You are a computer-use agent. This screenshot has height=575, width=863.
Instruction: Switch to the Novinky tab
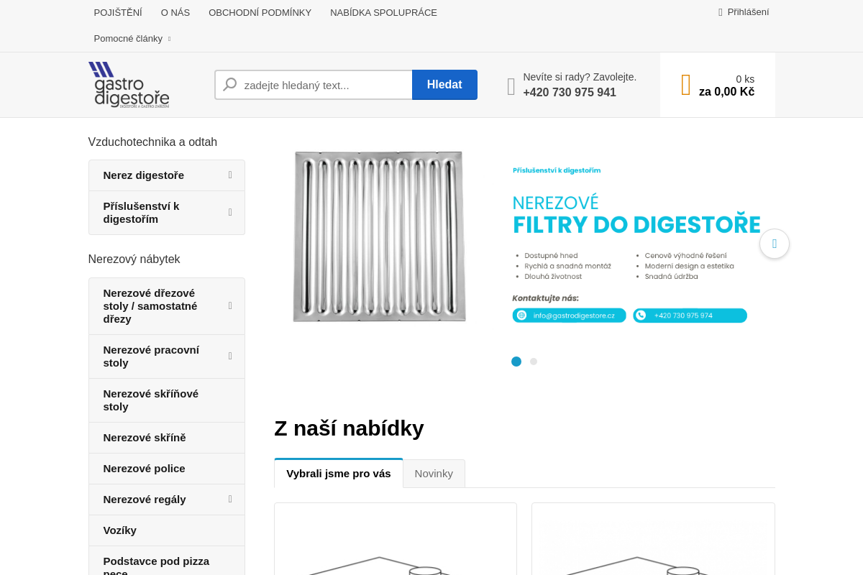coord(434,474)
